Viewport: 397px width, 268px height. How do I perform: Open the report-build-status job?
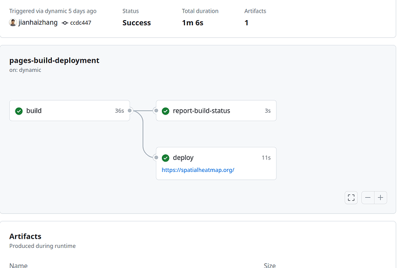tap(201, 110)
